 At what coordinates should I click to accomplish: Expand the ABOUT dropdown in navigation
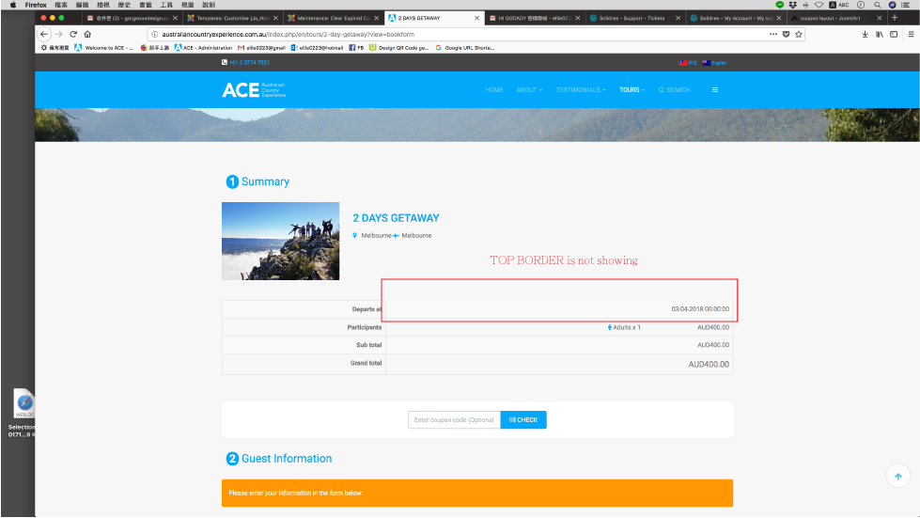pos(529,89)
